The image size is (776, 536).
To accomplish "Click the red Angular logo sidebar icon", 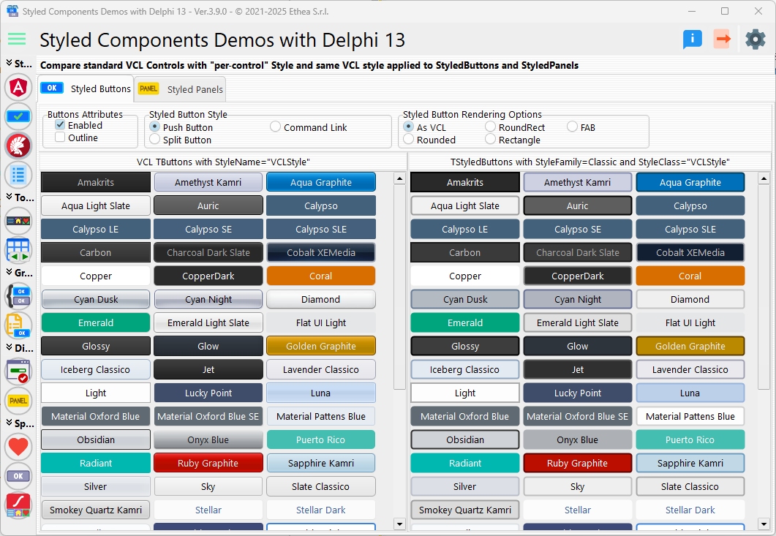I will click(x=18, y=88).
